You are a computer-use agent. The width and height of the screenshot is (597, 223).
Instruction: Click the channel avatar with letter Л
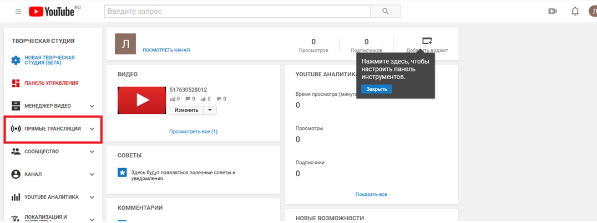[x=125, y=44]
